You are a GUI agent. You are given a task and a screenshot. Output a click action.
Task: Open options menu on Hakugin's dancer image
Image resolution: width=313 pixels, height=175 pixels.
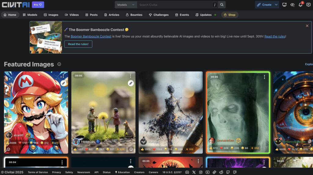197,76
